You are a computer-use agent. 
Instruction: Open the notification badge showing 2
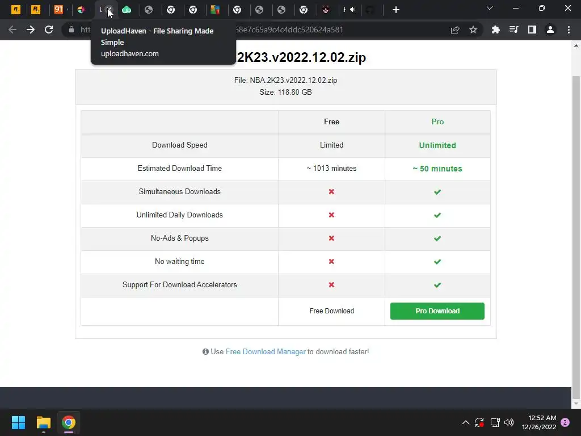click(565, 422)
